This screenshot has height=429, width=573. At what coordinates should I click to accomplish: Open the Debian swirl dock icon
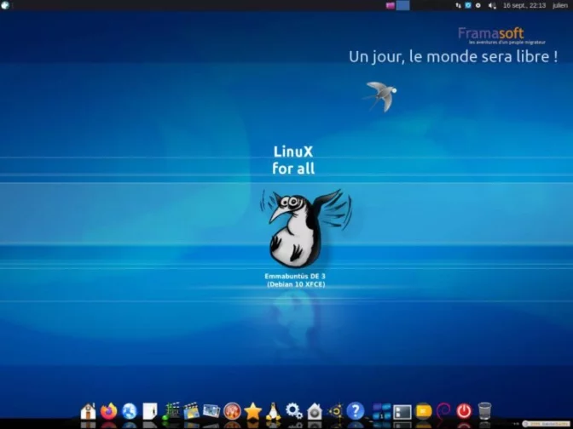tap(443, 412)
